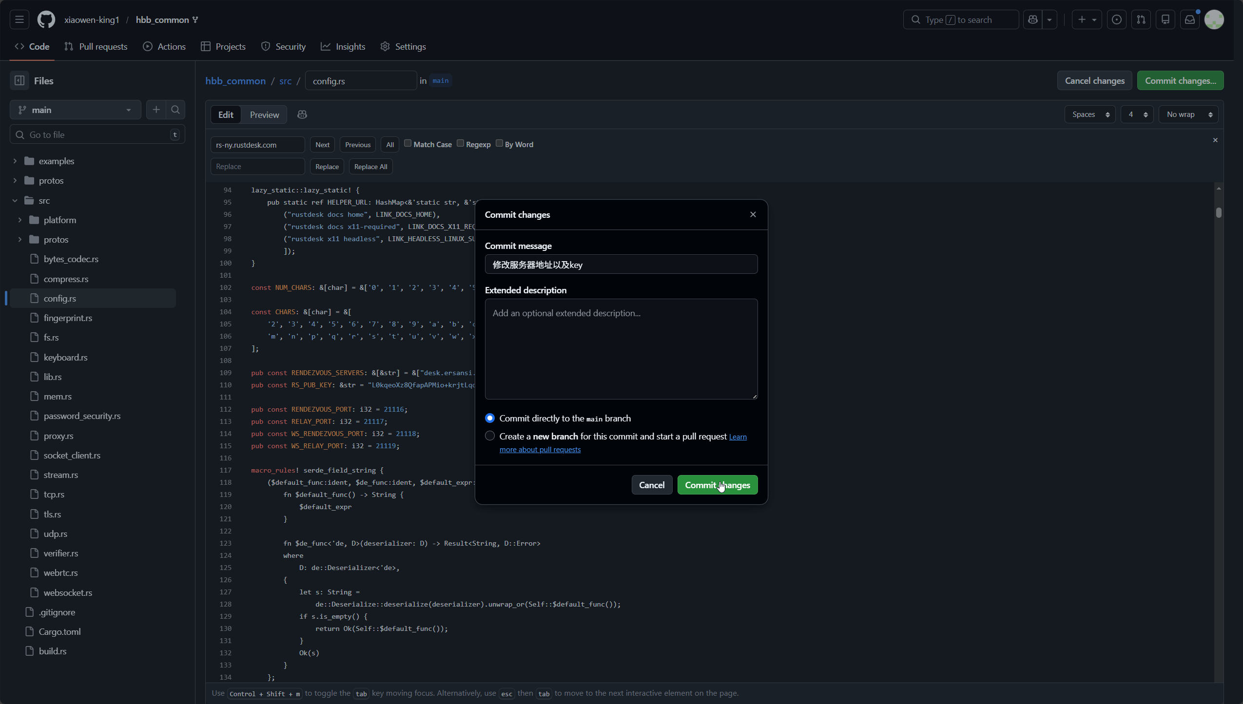
Task: Open the Copilot icon in header
Action: [x=1032, y=20]
